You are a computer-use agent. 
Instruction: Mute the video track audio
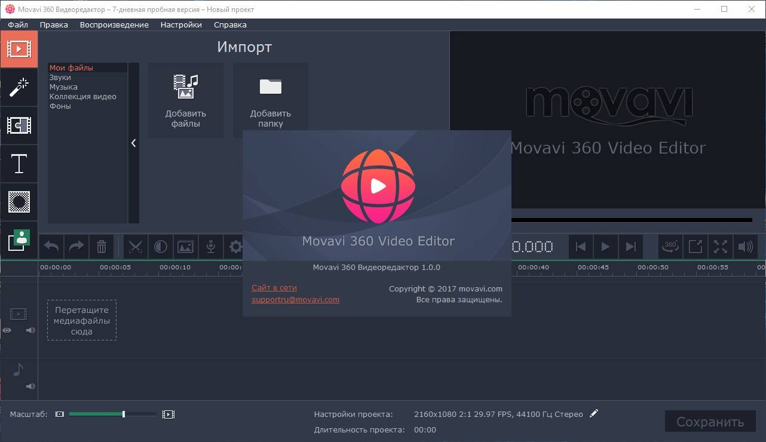pyautogui.click(x=30, y=330)
